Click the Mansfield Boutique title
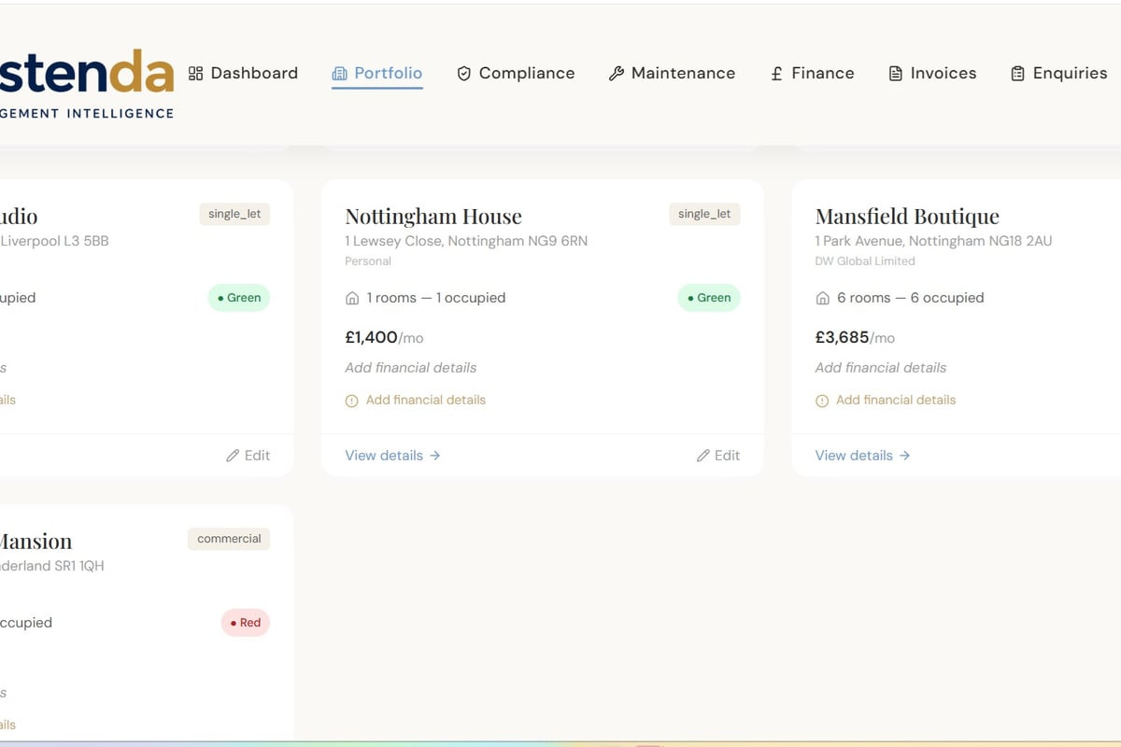This screenshot has width=1121, height=747. coord(907,217)
